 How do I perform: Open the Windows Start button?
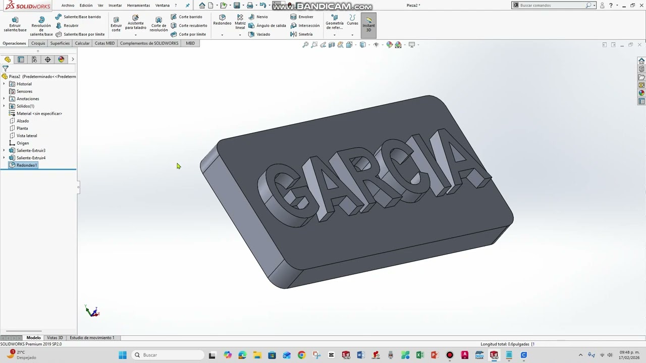(123, 355)
